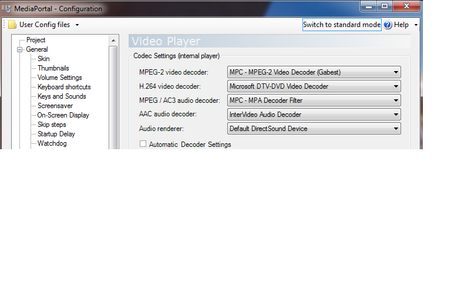Choose a different AAC audio decoder
The image size is (451, 282).
point(314,115)
